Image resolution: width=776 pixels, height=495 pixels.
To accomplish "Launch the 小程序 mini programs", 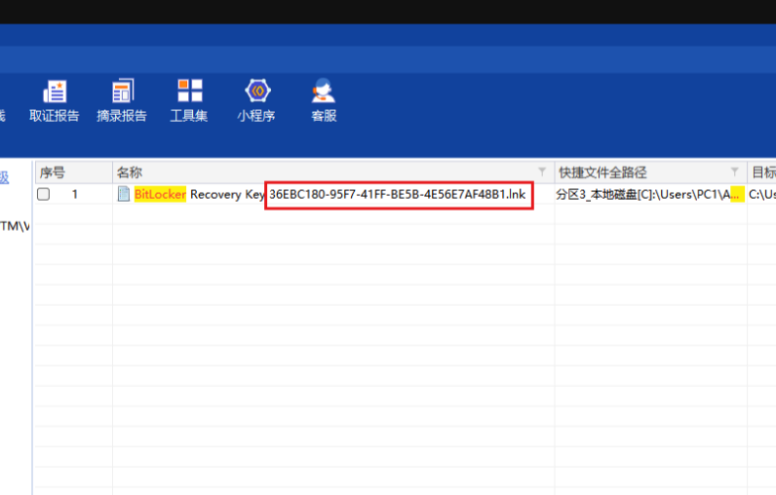I will [256, 100].
